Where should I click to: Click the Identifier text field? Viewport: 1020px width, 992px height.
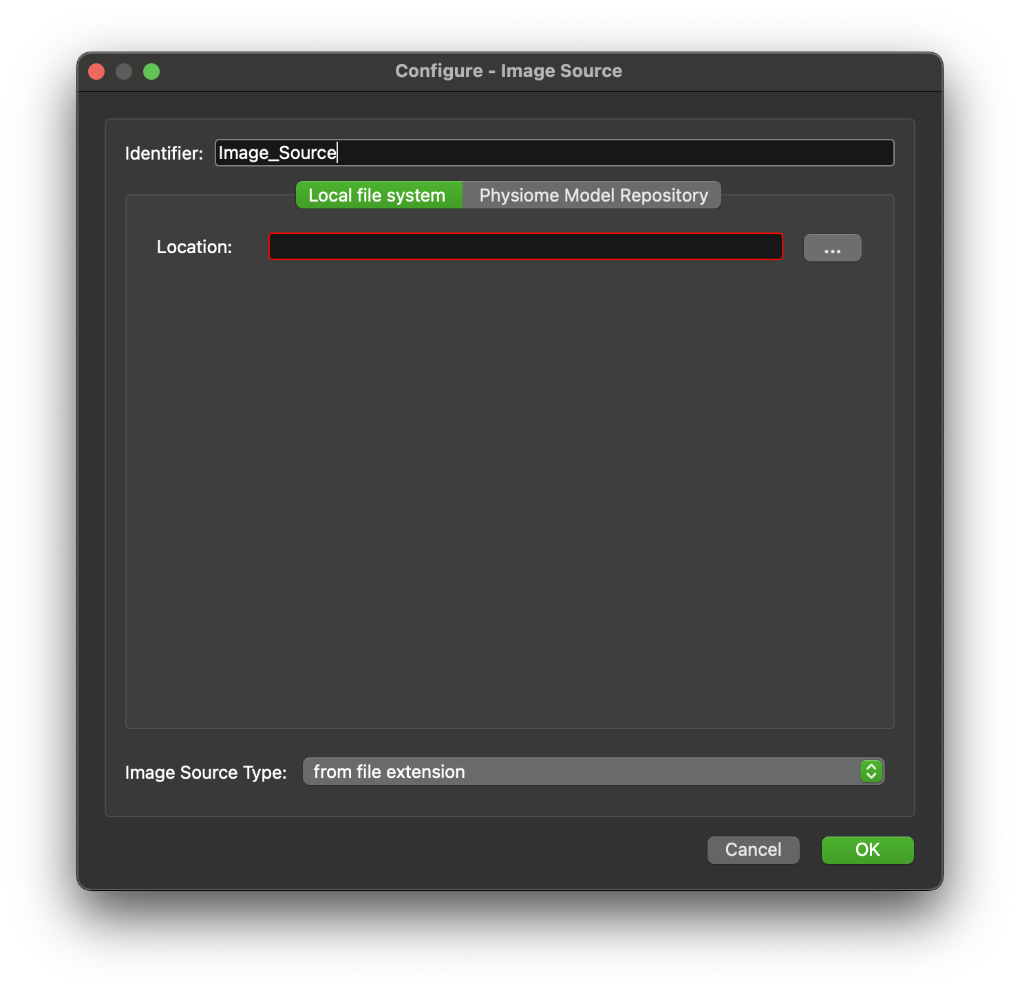click(554, 153)
